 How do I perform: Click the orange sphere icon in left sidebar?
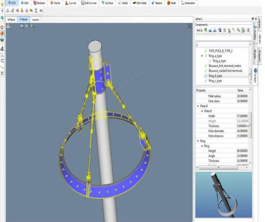[x=2, y=33]
